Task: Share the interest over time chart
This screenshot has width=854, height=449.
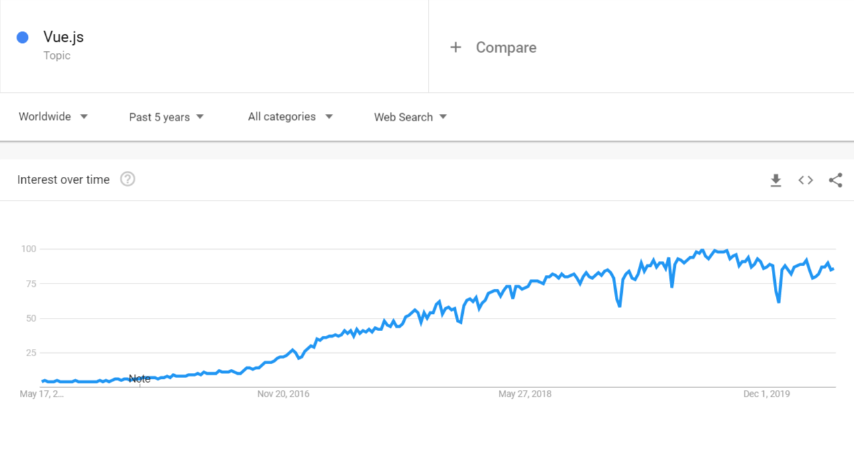Action: click(x=835, y=180)
